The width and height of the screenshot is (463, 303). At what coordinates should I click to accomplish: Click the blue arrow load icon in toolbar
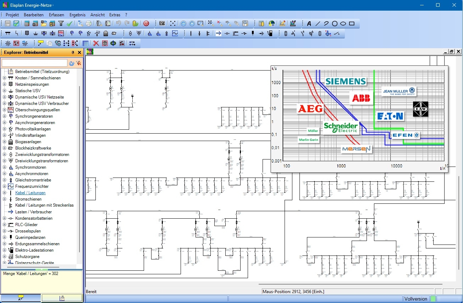click(219, 34)
